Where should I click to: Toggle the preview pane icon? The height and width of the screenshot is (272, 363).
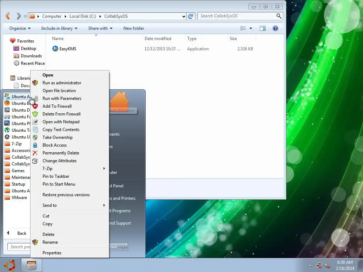263,28
